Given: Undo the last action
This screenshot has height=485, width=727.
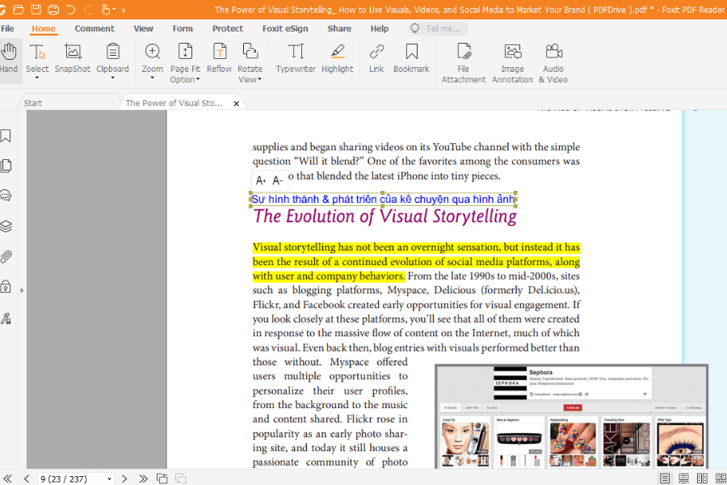Looking at the screenshot, I should point(70,9).
